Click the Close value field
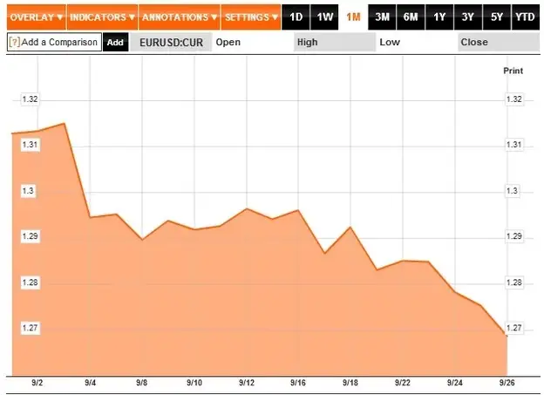Viewport: 544px width, 395px height. [499, 42]
